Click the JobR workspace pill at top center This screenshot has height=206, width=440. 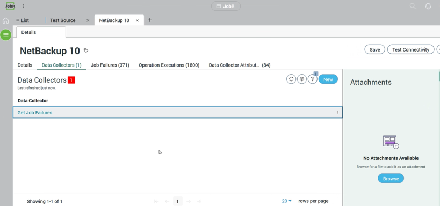(x=226, y=6)
